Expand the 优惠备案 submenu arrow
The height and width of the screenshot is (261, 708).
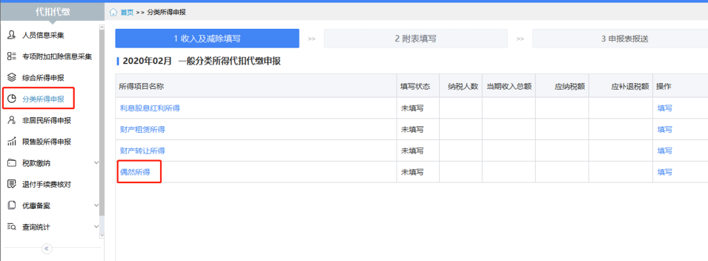[x=96, y=205]
